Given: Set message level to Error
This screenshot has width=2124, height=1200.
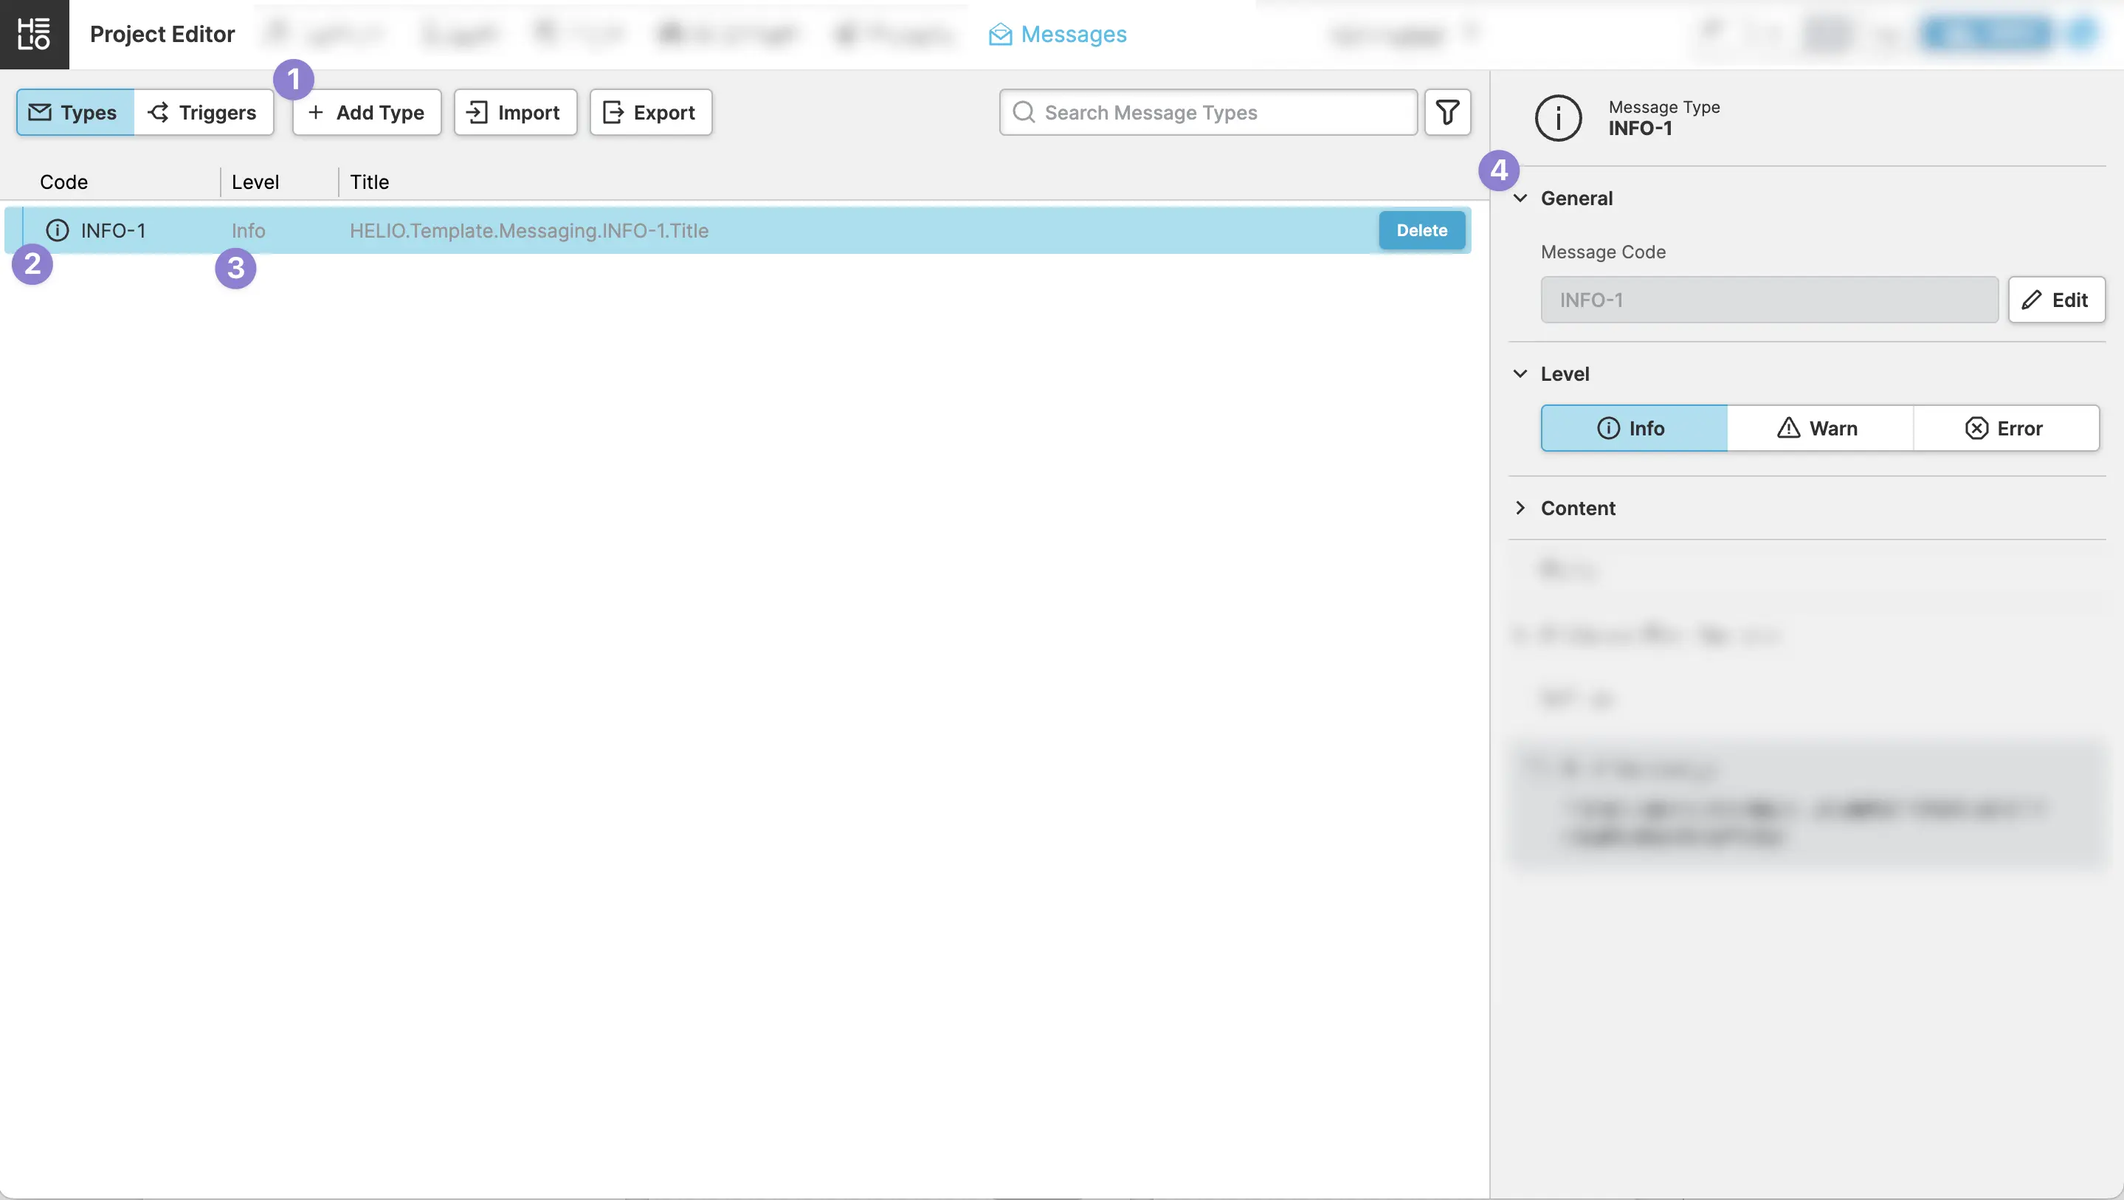Looking at the screenshot, I should [2005, 428].
